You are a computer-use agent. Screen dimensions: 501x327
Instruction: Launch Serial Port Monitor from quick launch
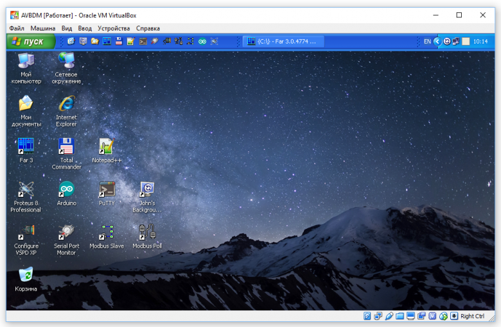(155, 42)
